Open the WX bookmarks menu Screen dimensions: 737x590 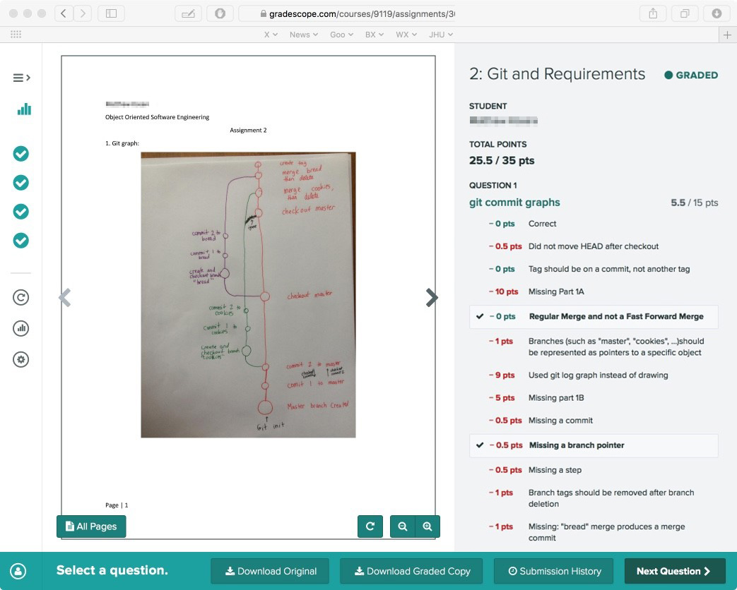(x=406, y=35)
